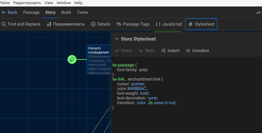
Task: Switch to the Story tab
Action: [50, 12]
